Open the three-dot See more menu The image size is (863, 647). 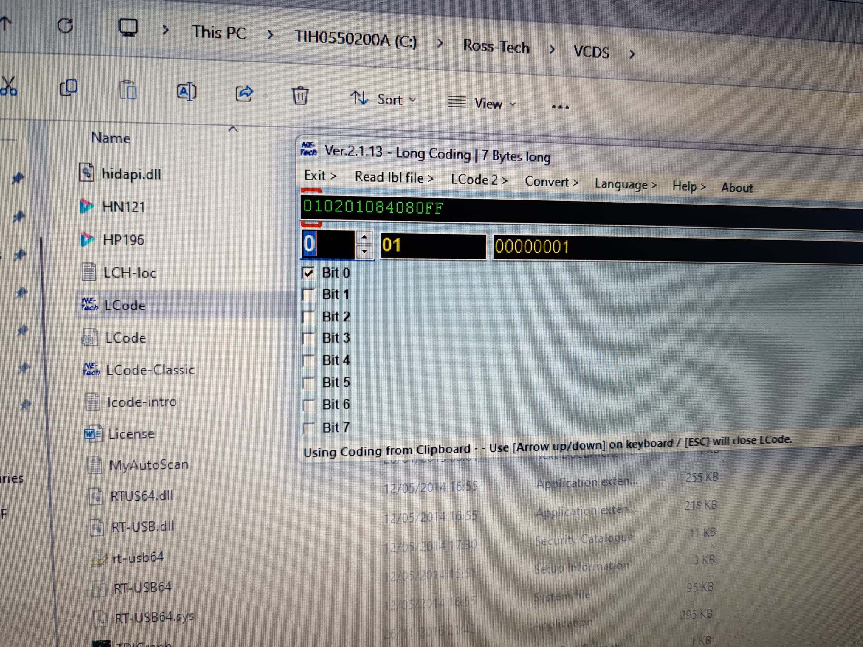[560, 107]
